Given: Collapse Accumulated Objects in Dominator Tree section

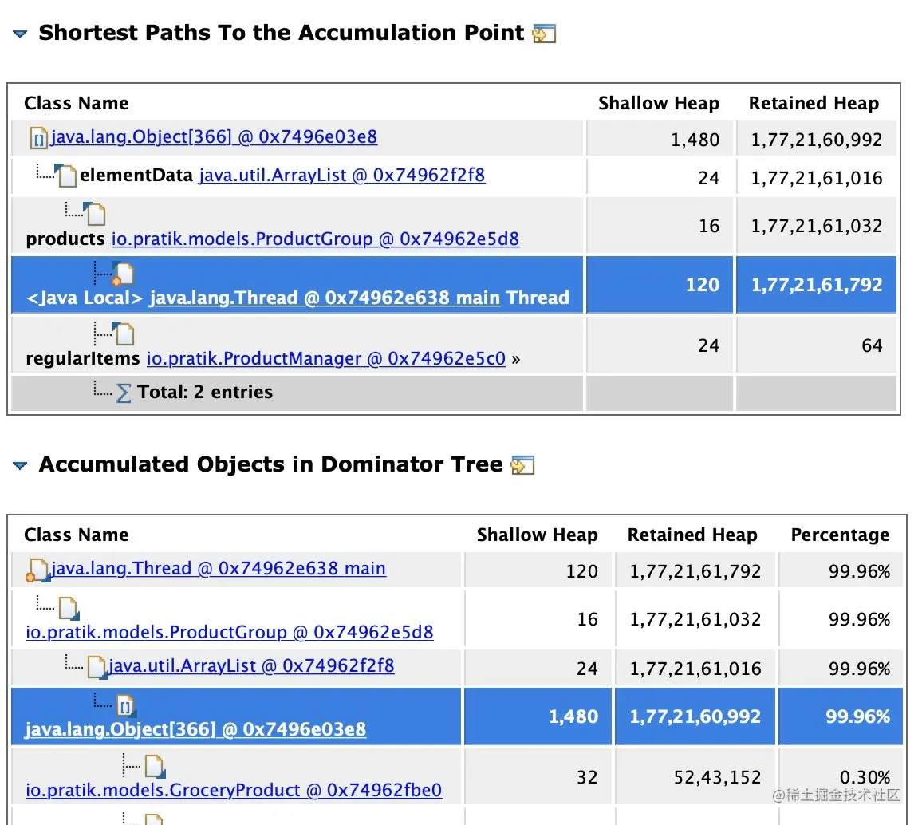Looking at the screenshot, I should pyautogui.click(x=20, y=465).
